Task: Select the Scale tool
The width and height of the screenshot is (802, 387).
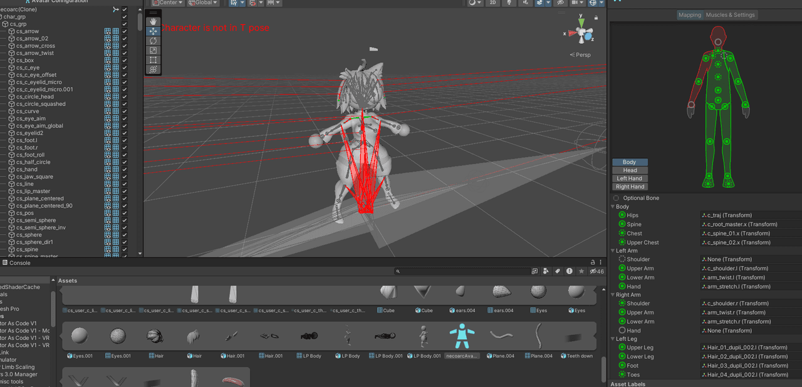Action: [x=154, y=50]
